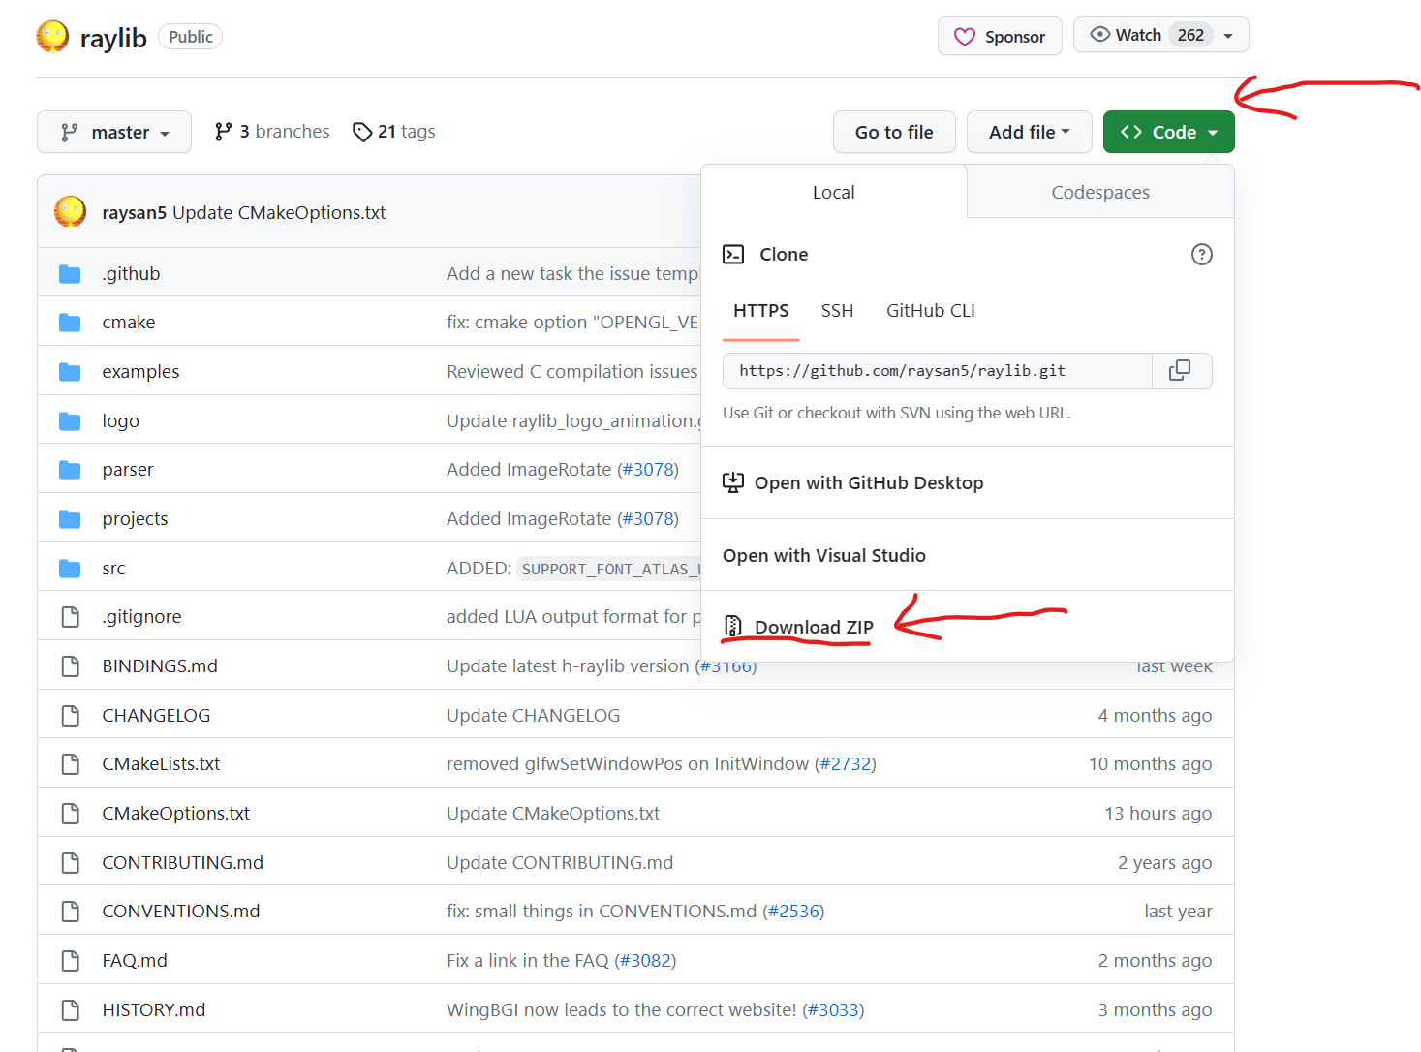Open the Watch options dropdown arrow
This screenshot has height=1052, width=1421.
coord(1228,36)
